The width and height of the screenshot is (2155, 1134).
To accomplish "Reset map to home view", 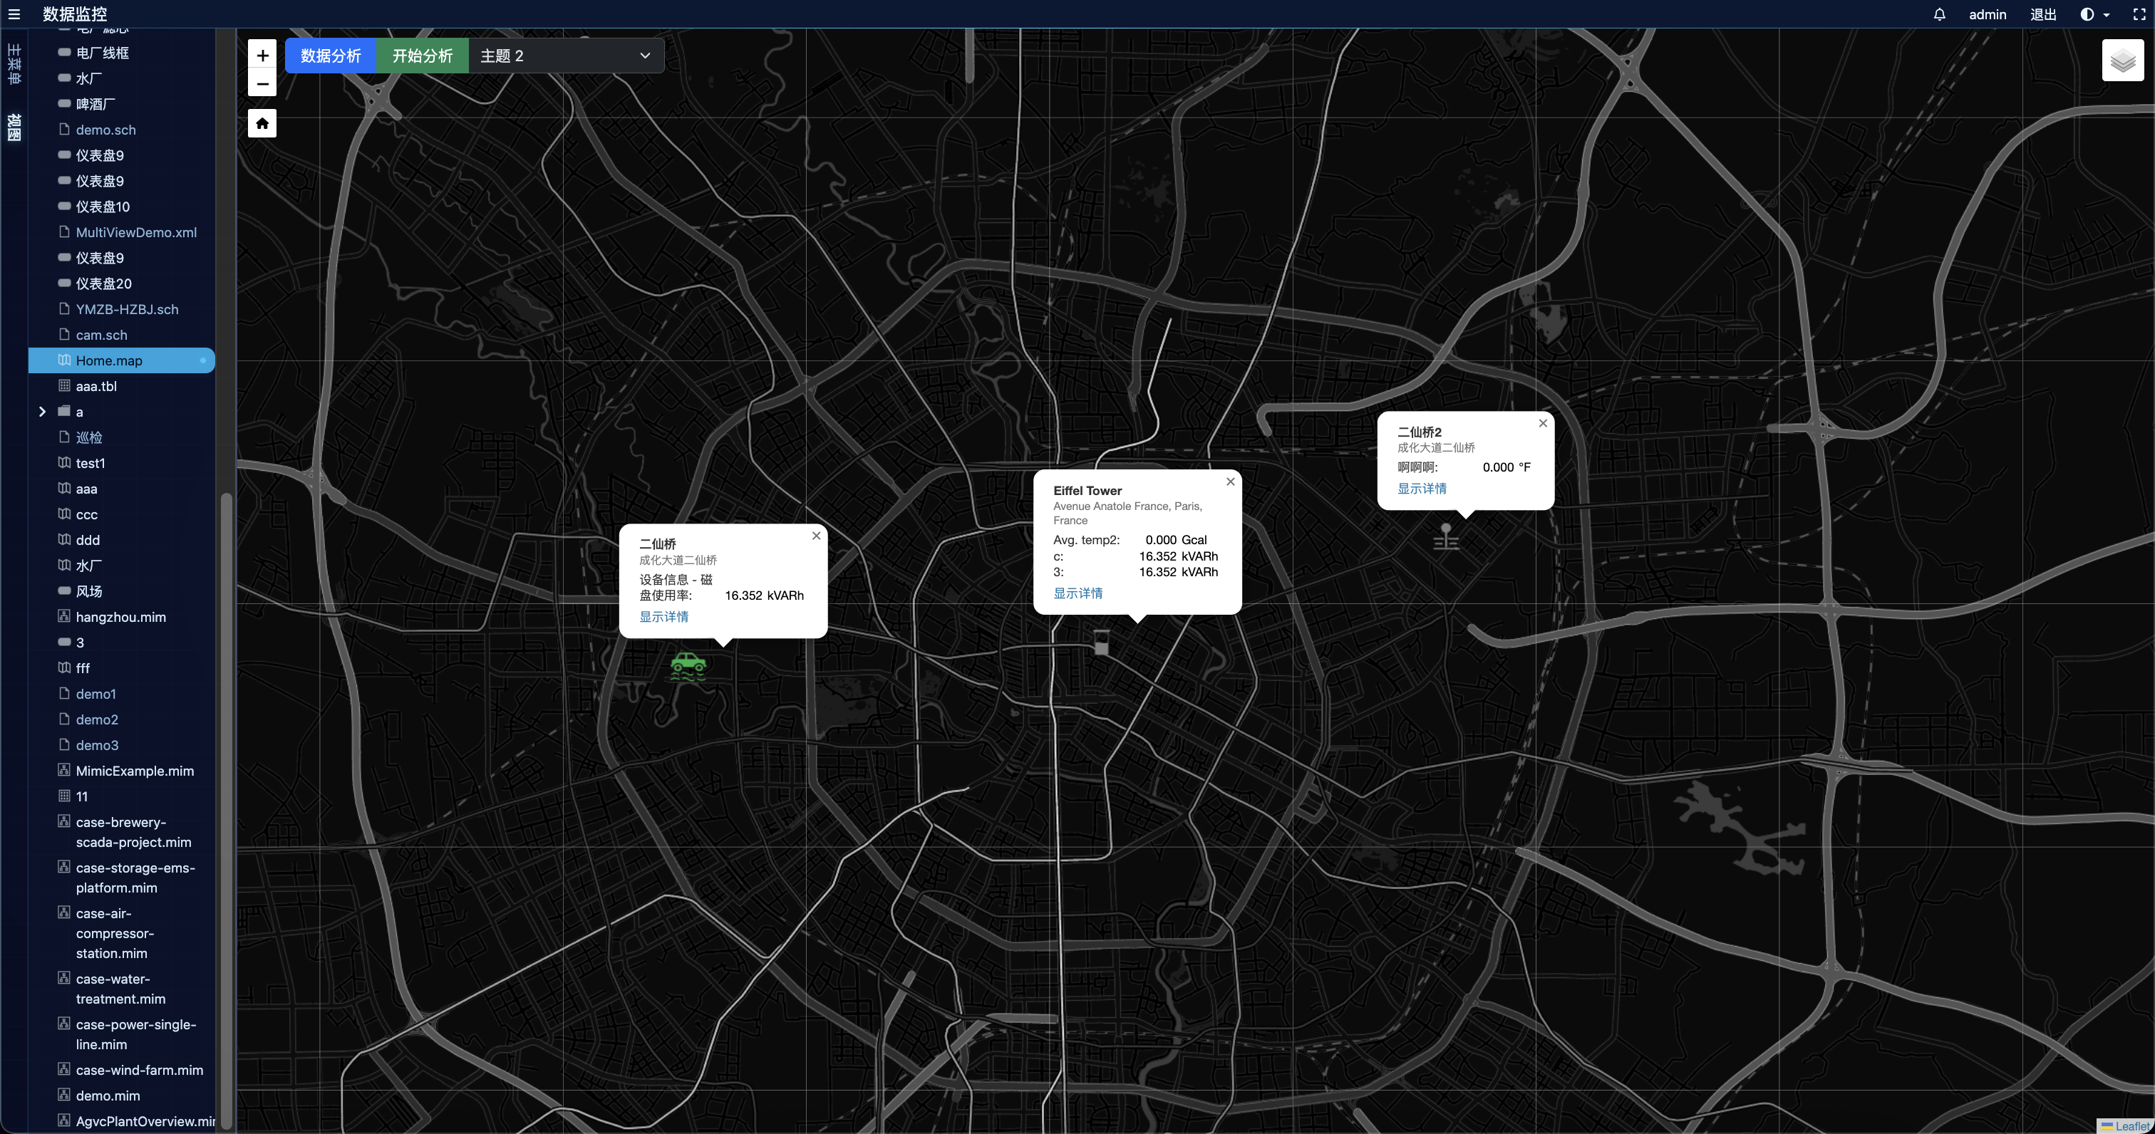I will [262, 123].
